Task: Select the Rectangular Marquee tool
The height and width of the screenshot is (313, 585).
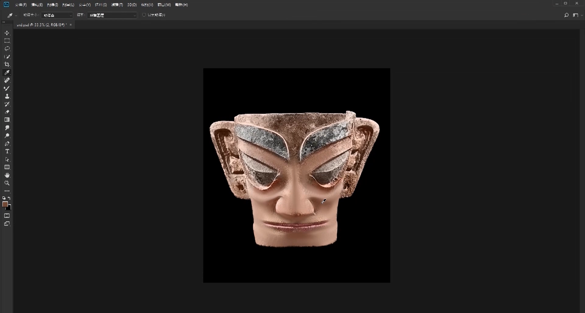Action: [x=7, y=41]
